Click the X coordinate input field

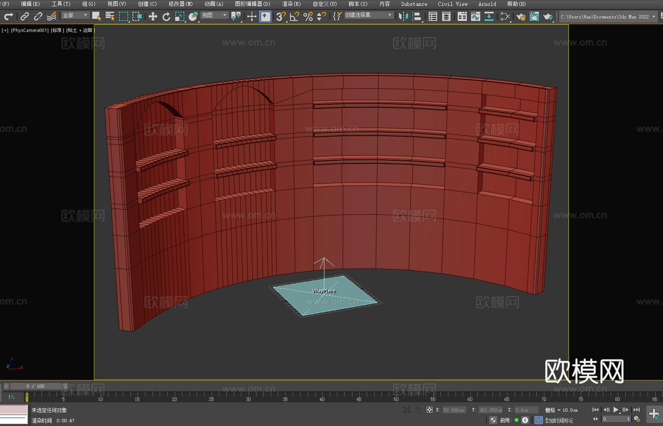click(454, 410)
